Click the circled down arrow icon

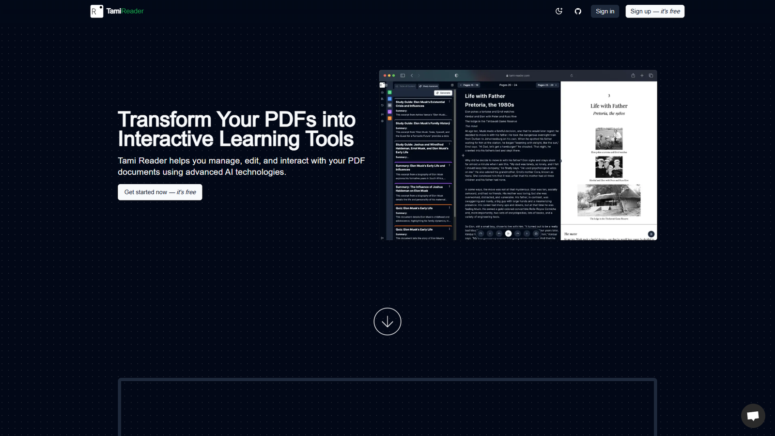(387, 322)
